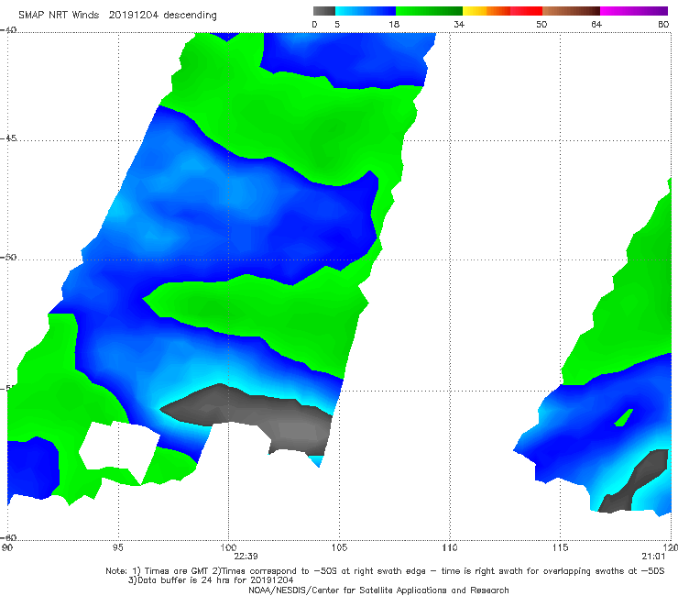Click the 'SMAP NRT Winds' title text
Viewport: 678px width, 596px height.
tap(59, 15)
